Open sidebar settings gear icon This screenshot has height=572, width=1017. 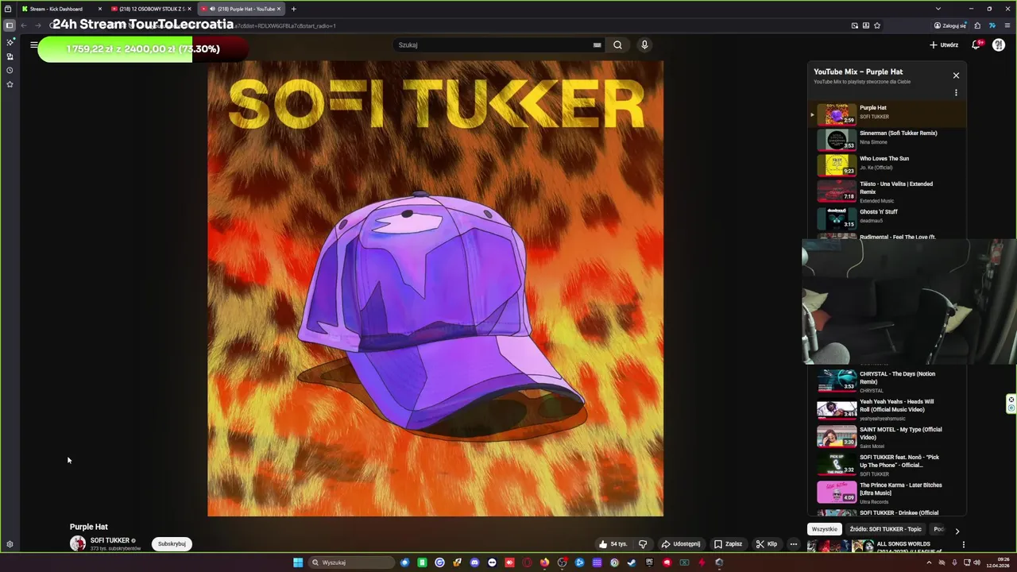click(10, 544)
